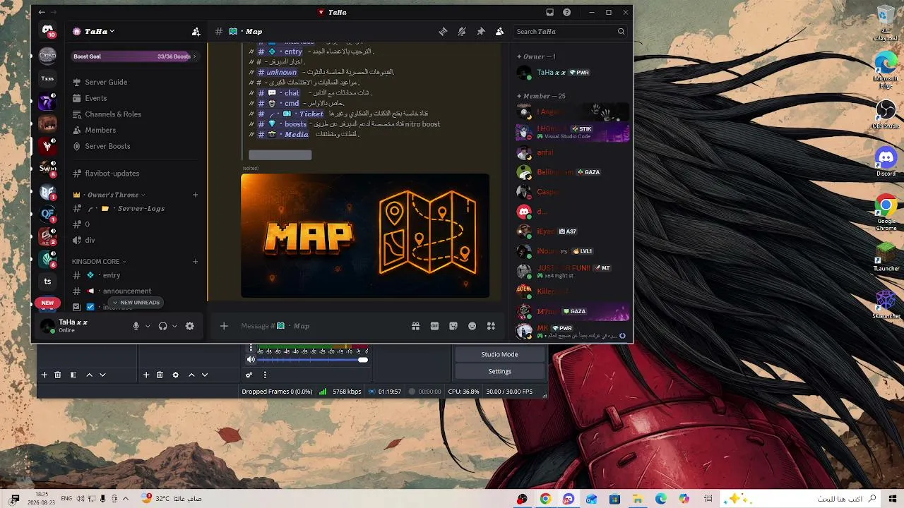Add a source in OBS sources panel
The width and height of the screenshot is (904, 508).
pyautogui.click(x=146, y=375)
